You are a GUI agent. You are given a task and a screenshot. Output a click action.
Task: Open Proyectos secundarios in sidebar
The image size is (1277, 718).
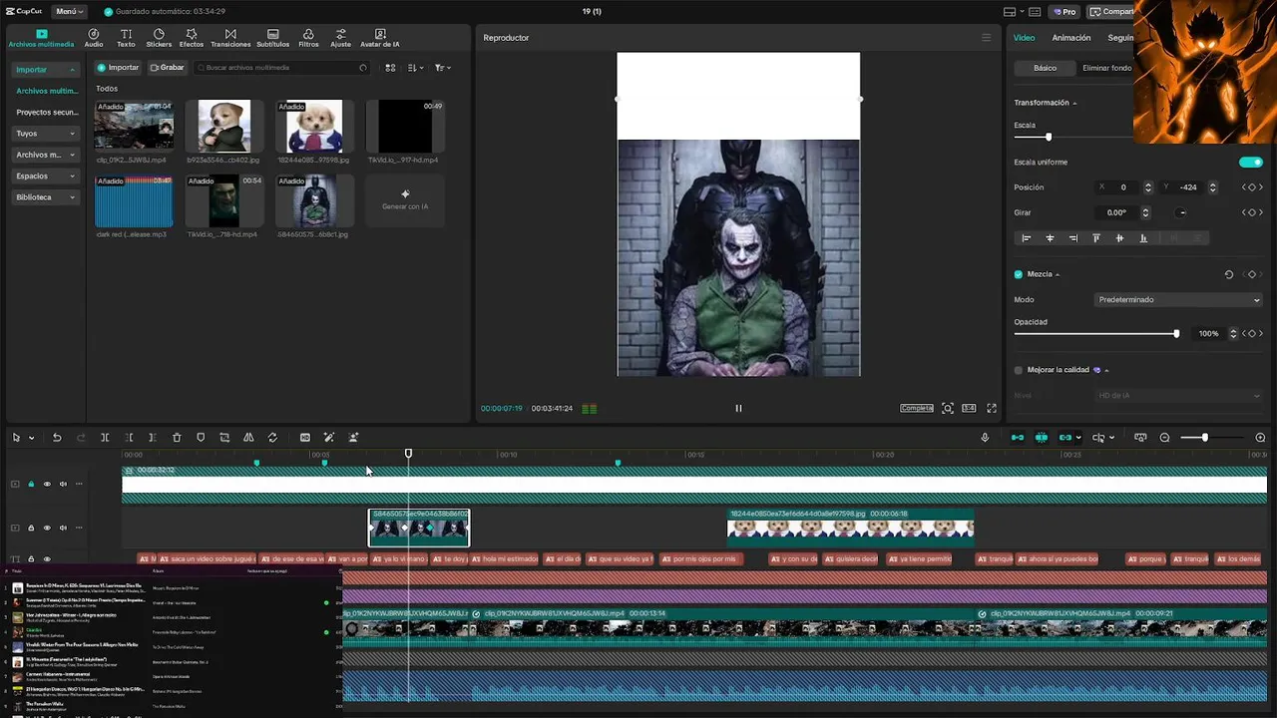click(47, 113)
